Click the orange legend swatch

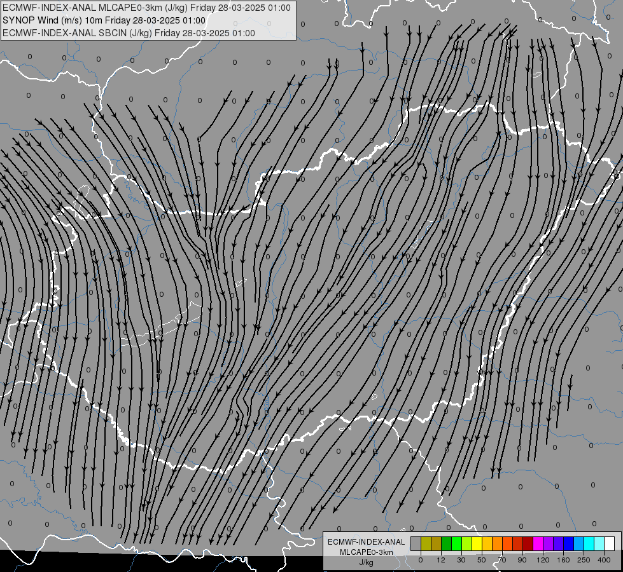click(498, 543)
